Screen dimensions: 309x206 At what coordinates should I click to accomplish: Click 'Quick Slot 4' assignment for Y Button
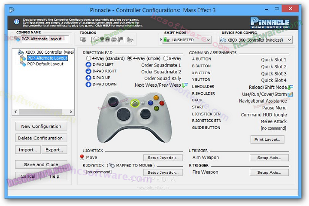[274, 80]
